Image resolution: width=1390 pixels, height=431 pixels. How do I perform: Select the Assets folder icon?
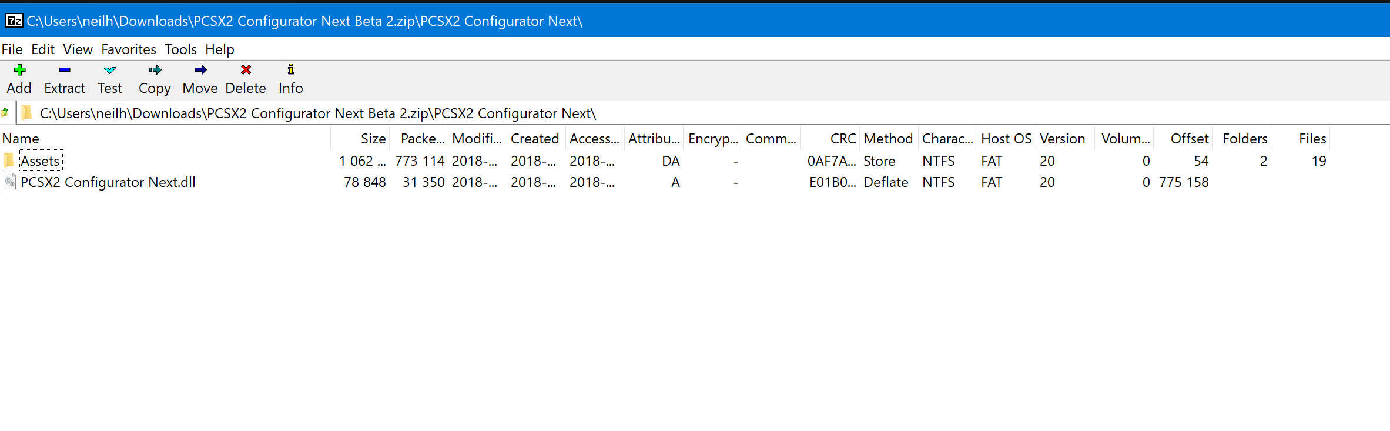click(x=9, y=161)
